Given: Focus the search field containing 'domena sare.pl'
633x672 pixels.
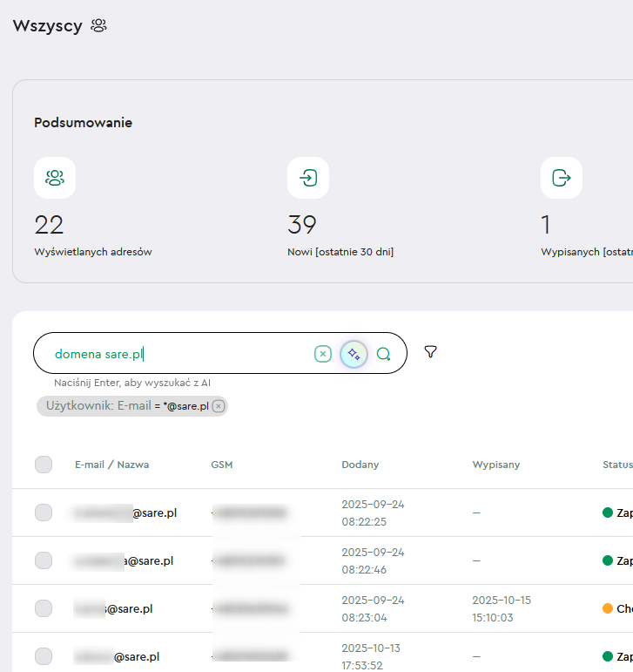Looking at the screenshot, I should [174, 354].
